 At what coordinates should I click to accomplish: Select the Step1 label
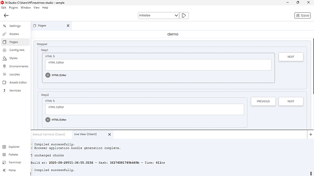coord(45,50)
